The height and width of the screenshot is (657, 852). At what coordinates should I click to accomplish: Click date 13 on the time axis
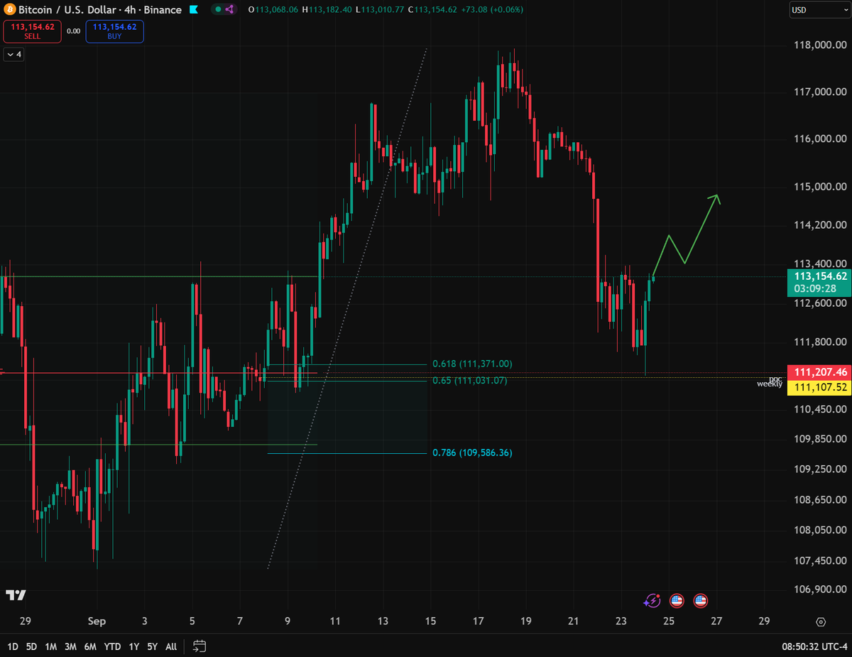[383, 621]
